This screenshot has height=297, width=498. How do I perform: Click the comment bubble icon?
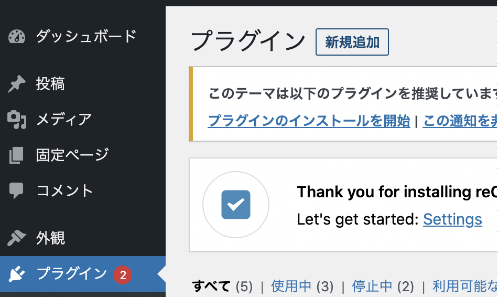tap(17, 190)
